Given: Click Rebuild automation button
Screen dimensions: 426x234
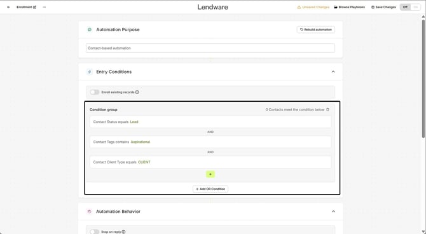Looking at the screenshot, I should [x=316, y=30].
